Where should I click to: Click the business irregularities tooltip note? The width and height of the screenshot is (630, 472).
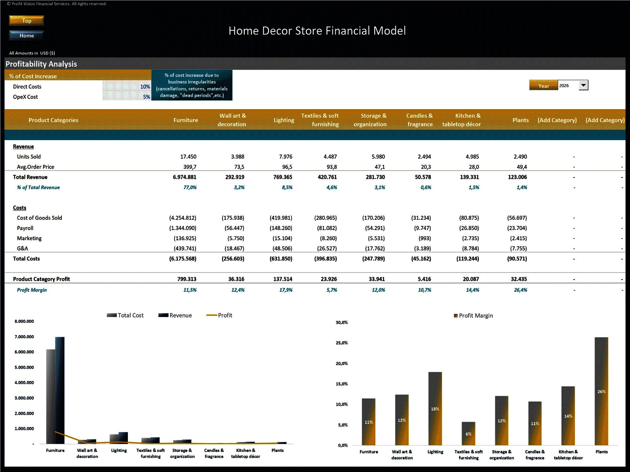click(192, 85)
